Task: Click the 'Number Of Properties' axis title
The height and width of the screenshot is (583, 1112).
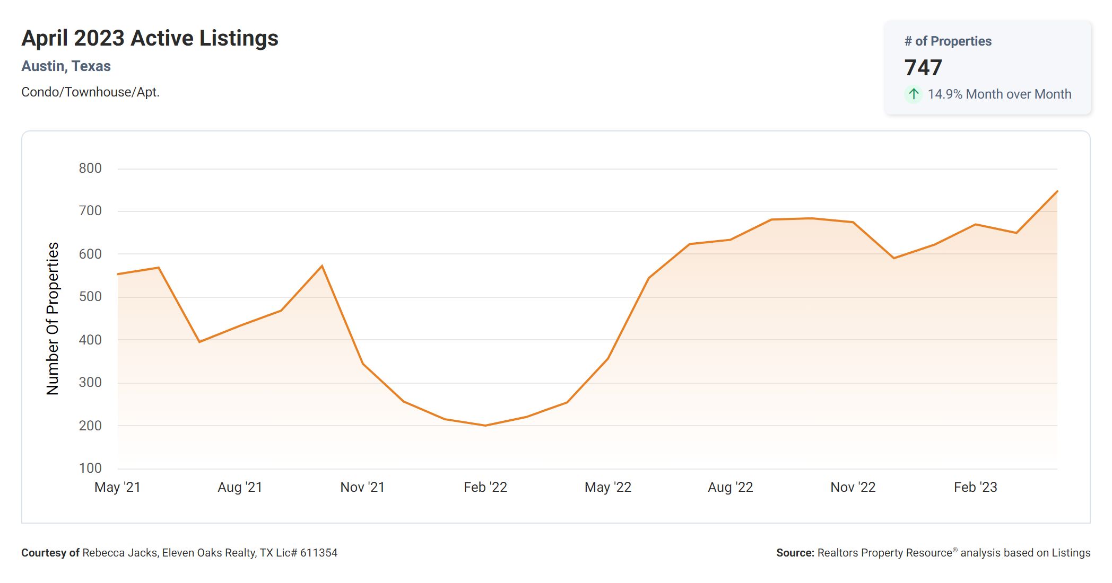Action: 53,319
